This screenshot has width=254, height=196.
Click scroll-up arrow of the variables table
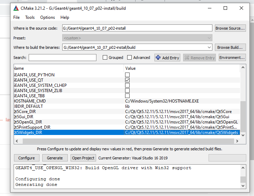click(243, 67)
